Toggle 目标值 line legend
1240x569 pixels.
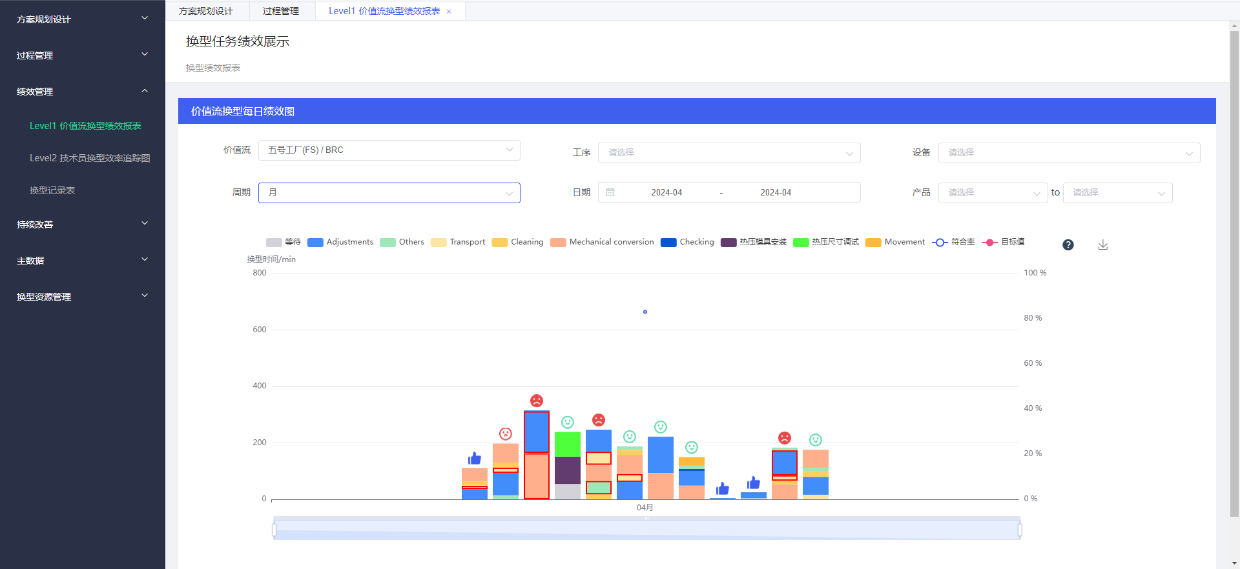click(x=1003, y=242)
